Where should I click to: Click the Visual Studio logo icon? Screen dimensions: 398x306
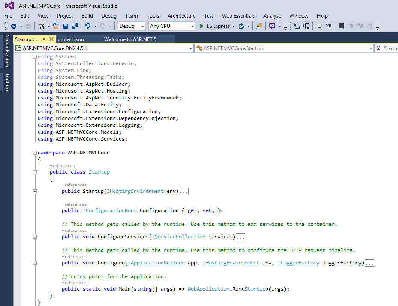coord(9,6)
